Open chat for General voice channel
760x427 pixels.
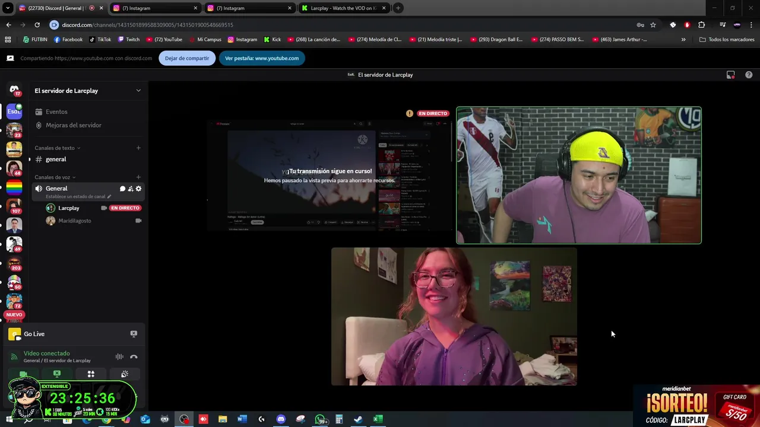point(122,189)
